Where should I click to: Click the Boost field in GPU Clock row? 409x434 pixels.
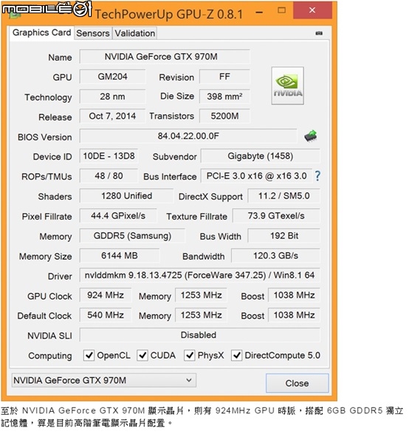pyautogui.click(x=294, y=295)
